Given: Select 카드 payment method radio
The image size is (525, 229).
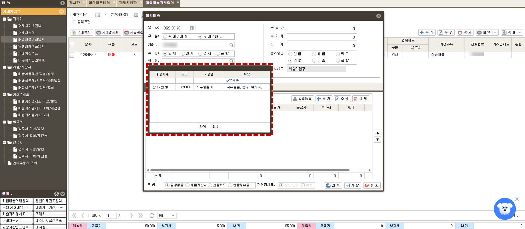Looking at the screenshot, I should 338,54.
